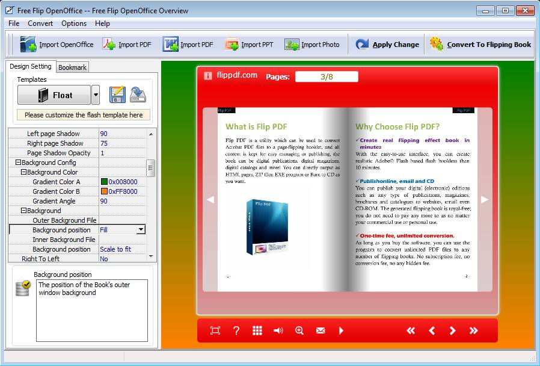Image resolution: width=540 pixels, height=366 pixels.
Task: Click the Apply Change label
Action: [396, 45]
